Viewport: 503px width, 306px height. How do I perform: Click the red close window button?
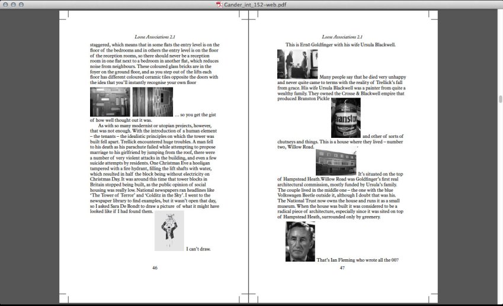tap(5, 5)
